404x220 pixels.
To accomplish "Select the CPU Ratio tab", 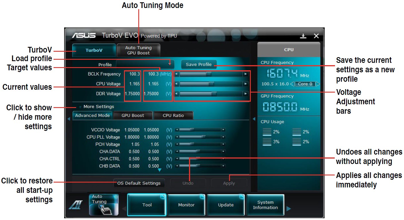I will [173, 115].
